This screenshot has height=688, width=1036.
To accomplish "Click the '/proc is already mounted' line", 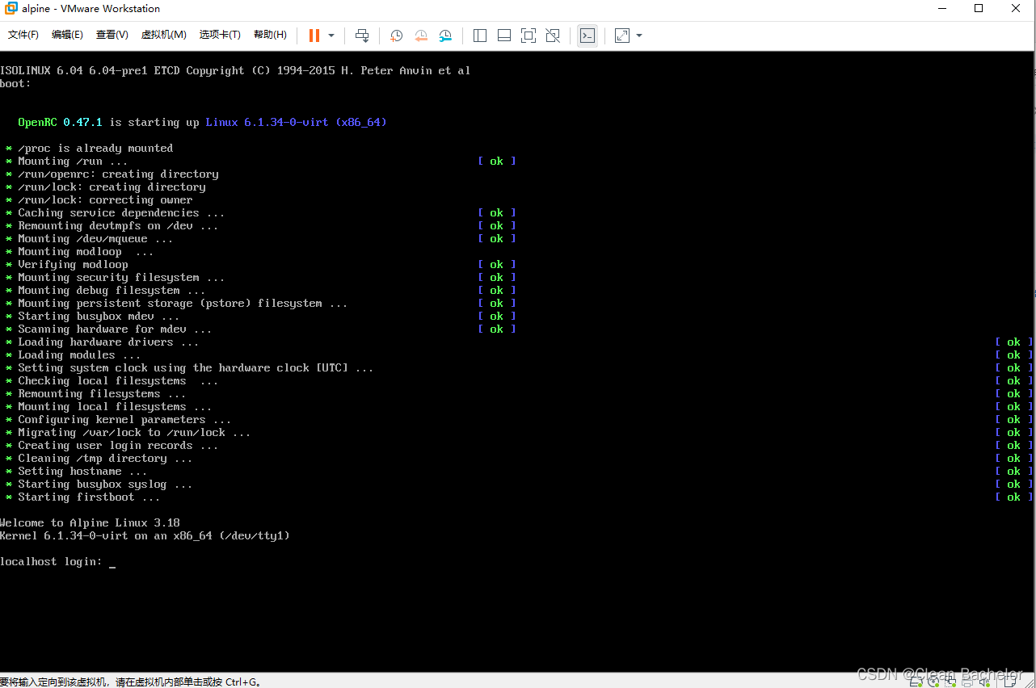I will click(x=89, y=149).
